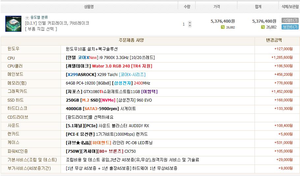Open the 용도별 분류 category link
Viewport: 300px width, 176px height.
click(39, 17)
